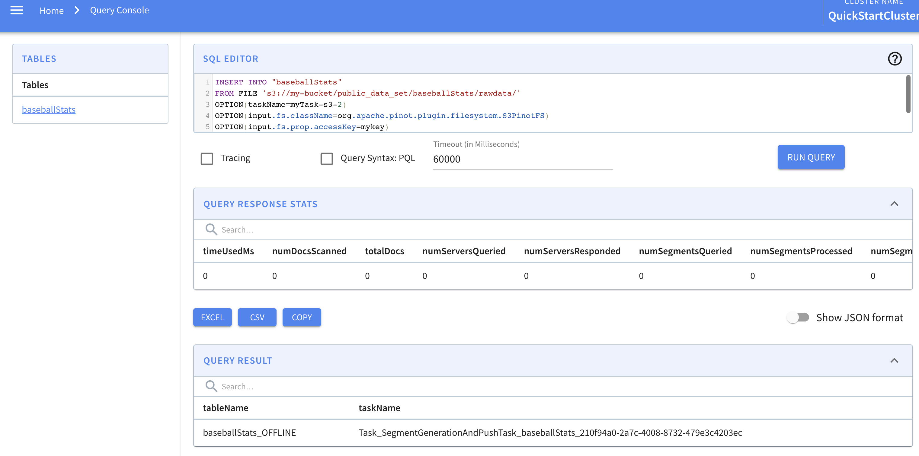Screen dimensions: 919x456
Task: Download results using CSV button
Action: coord(257,317)
